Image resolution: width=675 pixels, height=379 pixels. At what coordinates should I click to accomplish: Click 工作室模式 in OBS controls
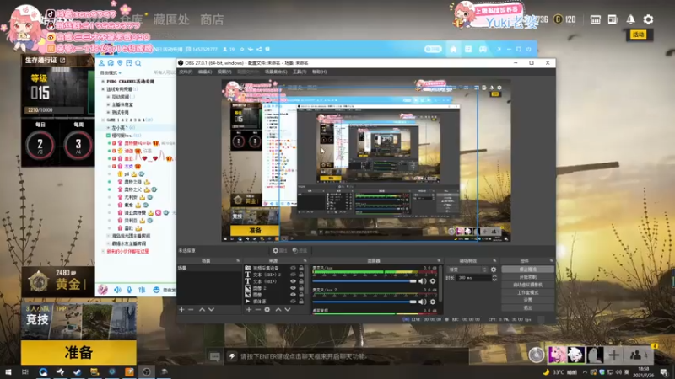[x=528, y=292]
